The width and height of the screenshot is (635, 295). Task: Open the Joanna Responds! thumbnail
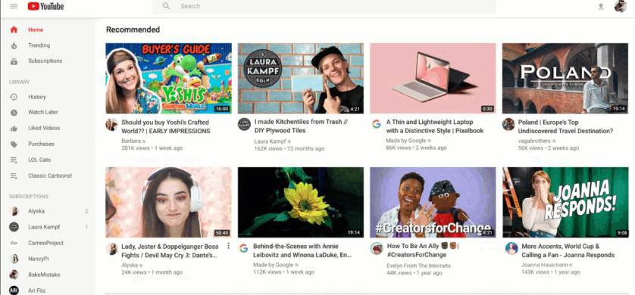point(565,203)
